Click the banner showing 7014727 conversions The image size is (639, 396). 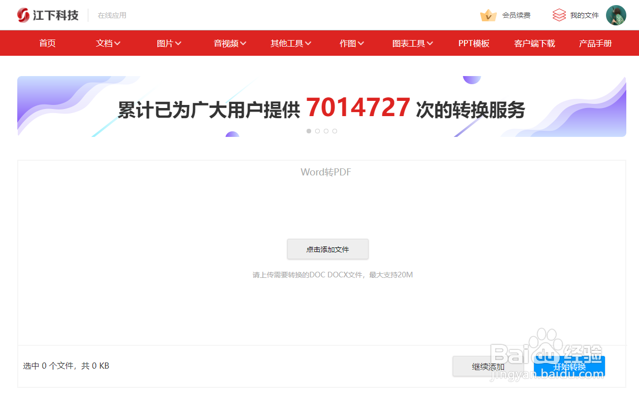pos(321,106)
